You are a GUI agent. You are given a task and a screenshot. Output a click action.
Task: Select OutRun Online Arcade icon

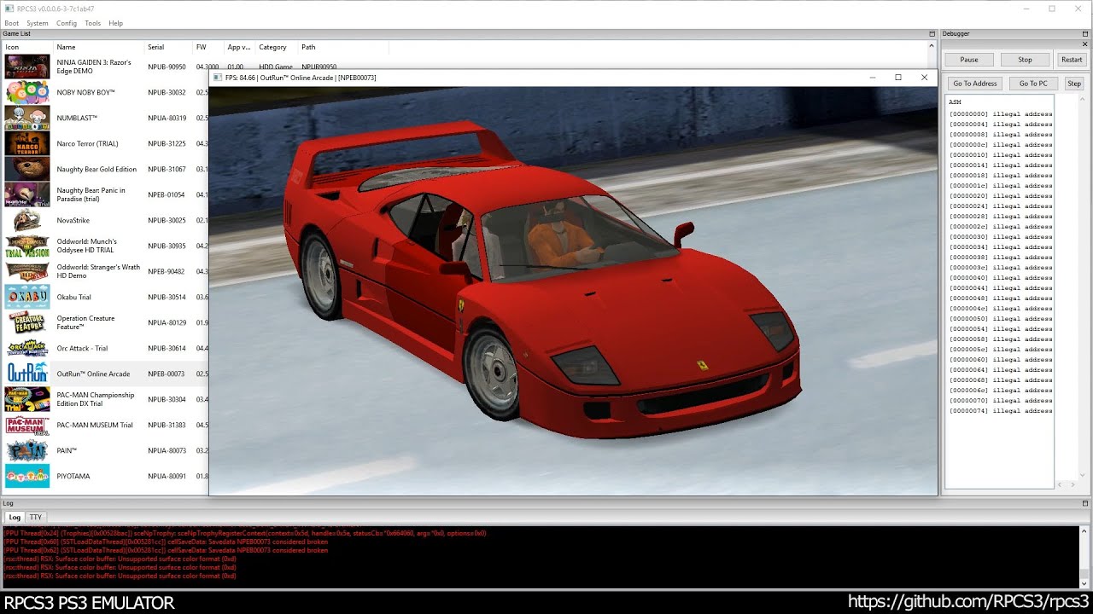27,374
